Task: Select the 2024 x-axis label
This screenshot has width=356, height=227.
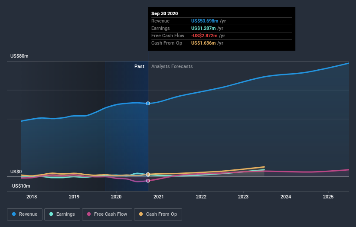Action: 286,197
